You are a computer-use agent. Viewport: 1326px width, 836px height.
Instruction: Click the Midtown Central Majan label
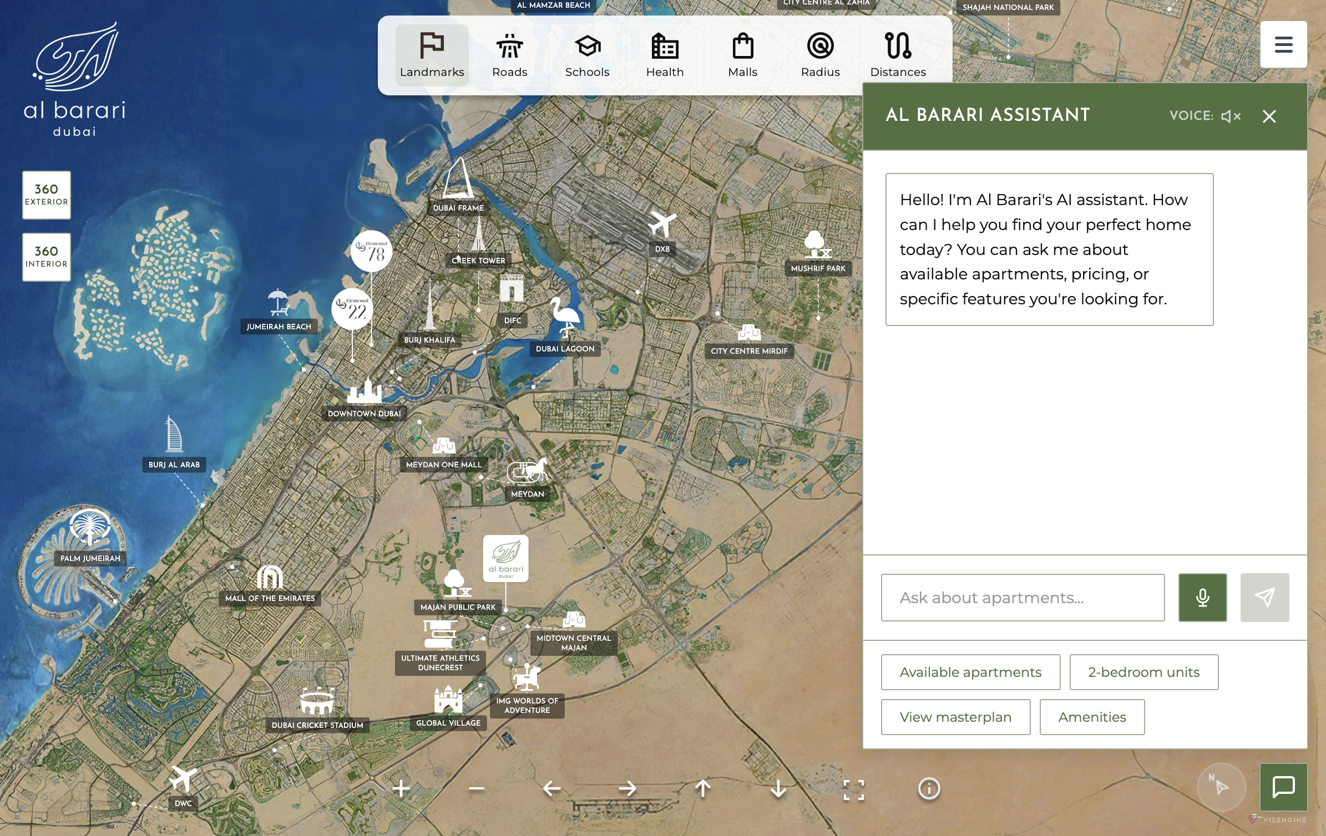(574, 643)
